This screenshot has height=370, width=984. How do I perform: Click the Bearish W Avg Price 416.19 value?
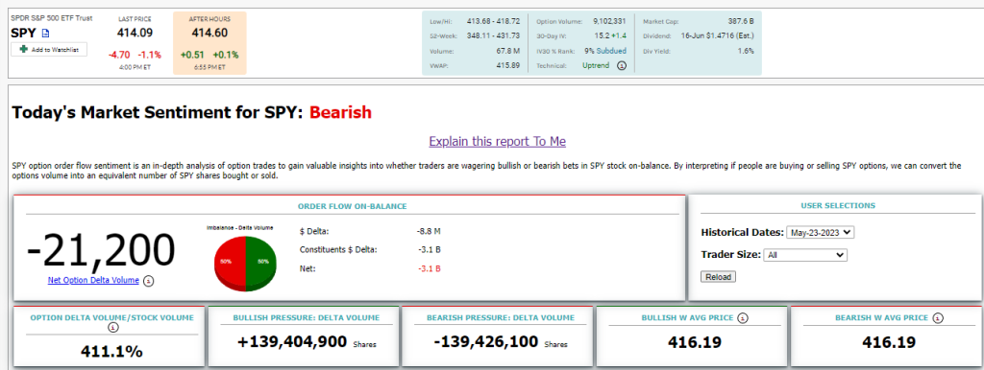click(x=888, y=342)
